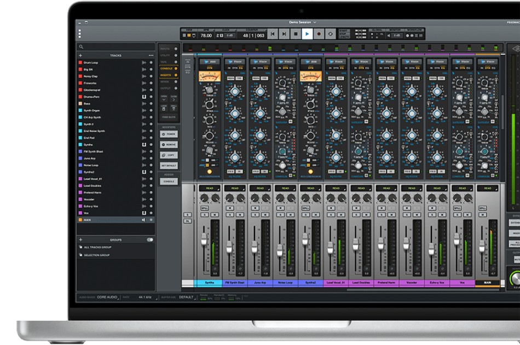Open the DEFAULT buffer size dropdown

pyautogui.click(x=187, y=297)
